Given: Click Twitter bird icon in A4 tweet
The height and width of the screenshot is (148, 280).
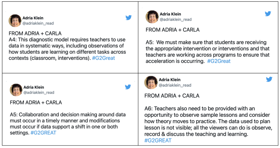Looking at the screenshot, I should click(x=129, y=17).
